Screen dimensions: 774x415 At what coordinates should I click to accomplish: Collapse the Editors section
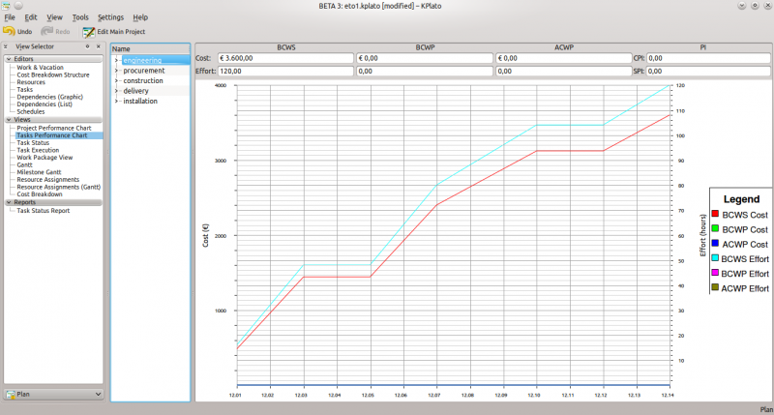point(9,59)
